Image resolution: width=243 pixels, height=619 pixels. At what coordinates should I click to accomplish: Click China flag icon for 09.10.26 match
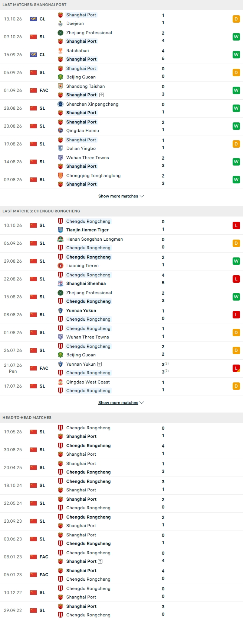(x=33, y=37)
